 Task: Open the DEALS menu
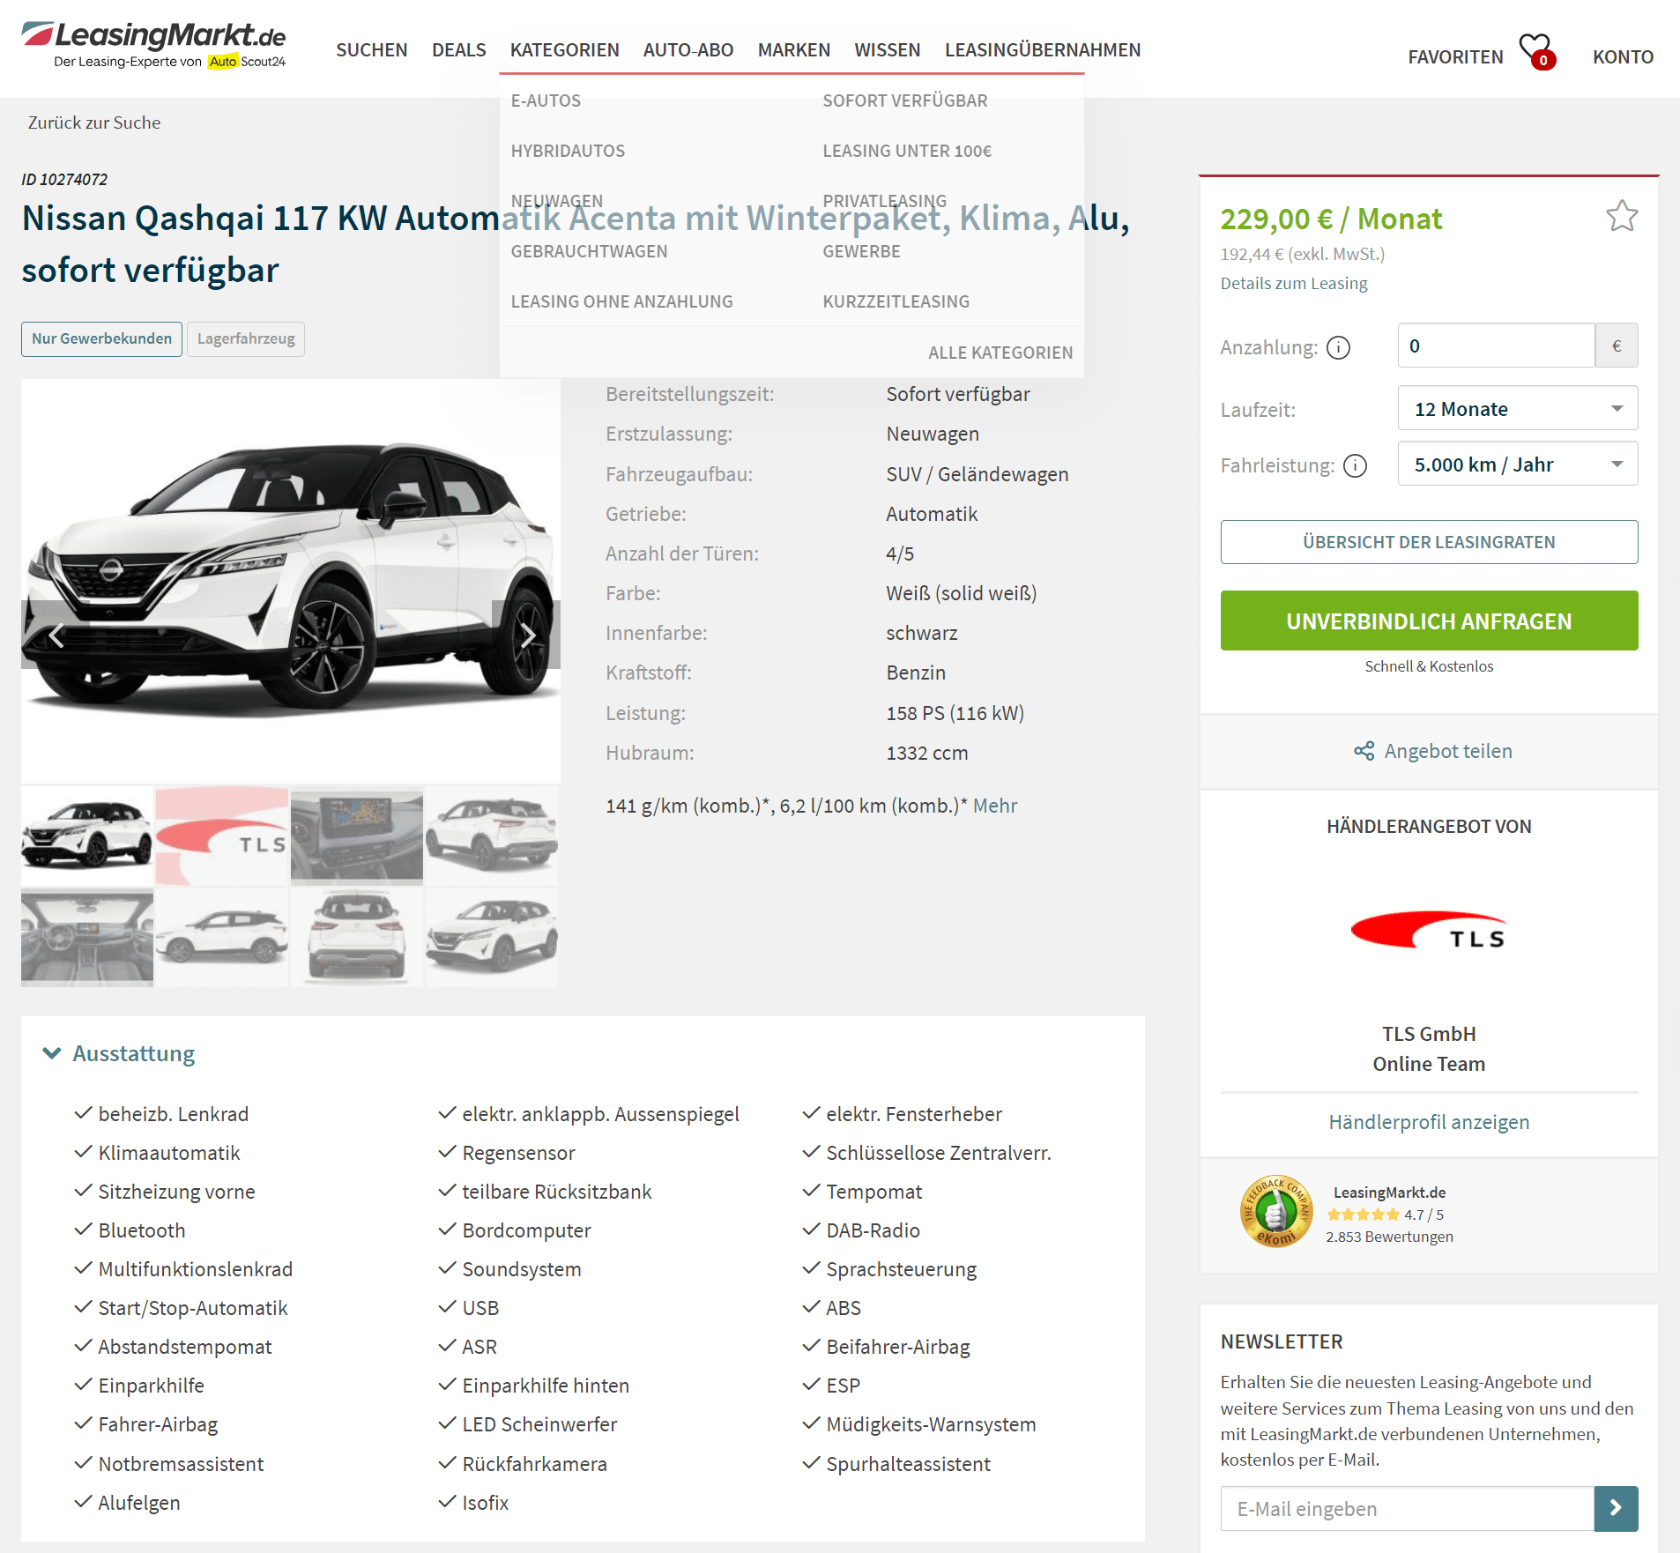click(x=458, y=50)
